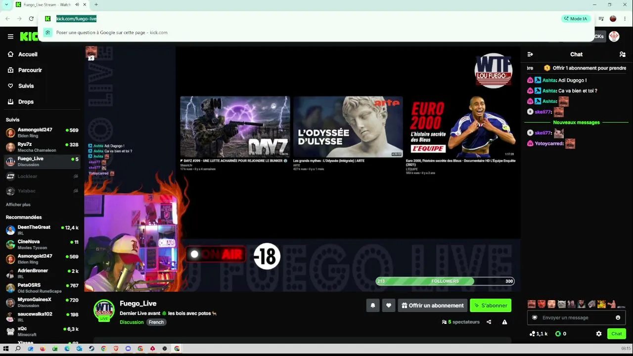This screenshot has height=356, width=633.
Task: Report the stream with warning icon
Action: 504,322
